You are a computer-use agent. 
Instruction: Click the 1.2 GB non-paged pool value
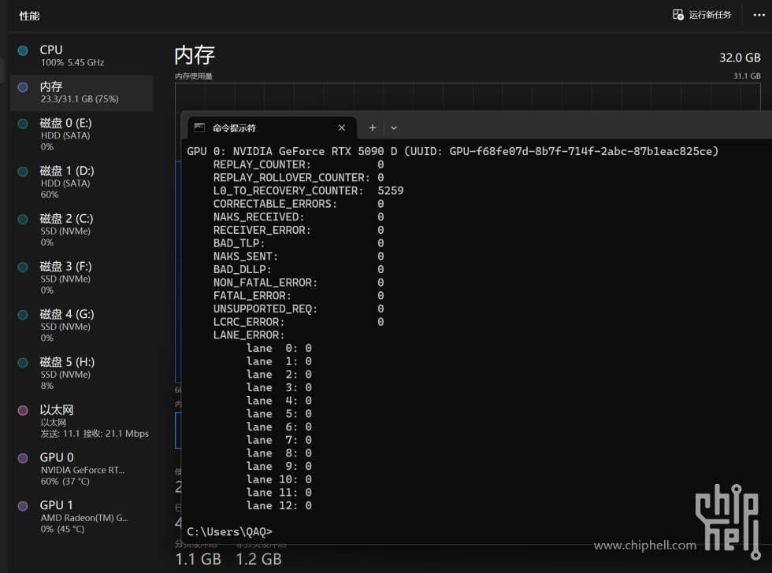(x=258, y=560)
